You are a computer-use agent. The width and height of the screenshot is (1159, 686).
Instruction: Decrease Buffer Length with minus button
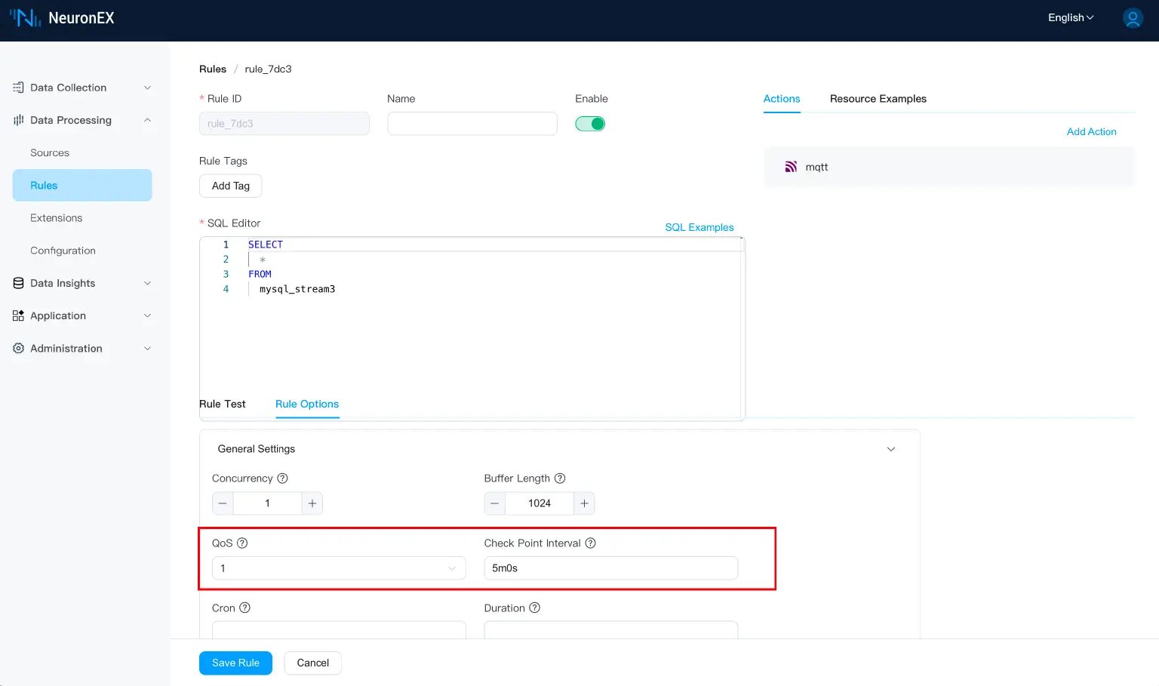[x=495, y=503]
